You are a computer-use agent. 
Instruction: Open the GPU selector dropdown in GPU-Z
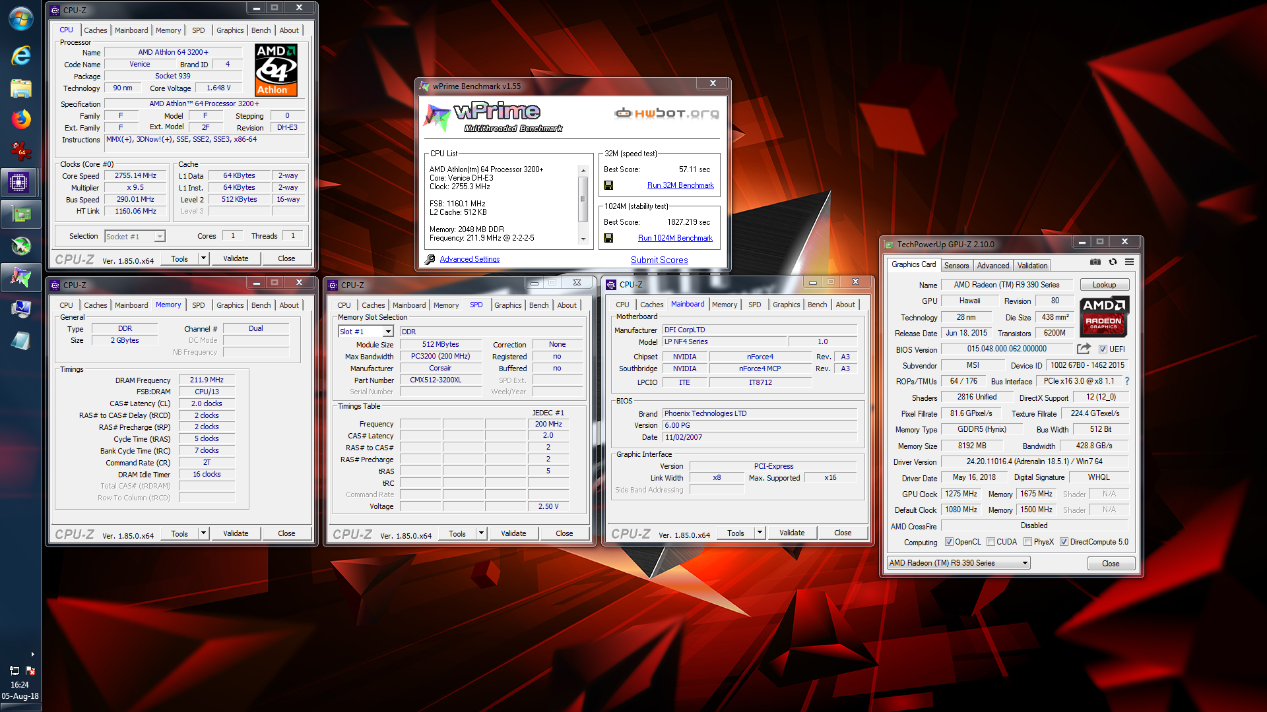[1025, 563]
